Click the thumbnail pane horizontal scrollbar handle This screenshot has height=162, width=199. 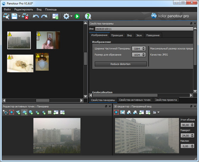43,100
